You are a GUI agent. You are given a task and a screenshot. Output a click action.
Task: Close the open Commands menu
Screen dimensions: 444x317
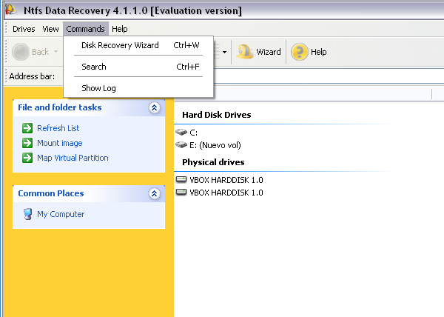[86, 29]
